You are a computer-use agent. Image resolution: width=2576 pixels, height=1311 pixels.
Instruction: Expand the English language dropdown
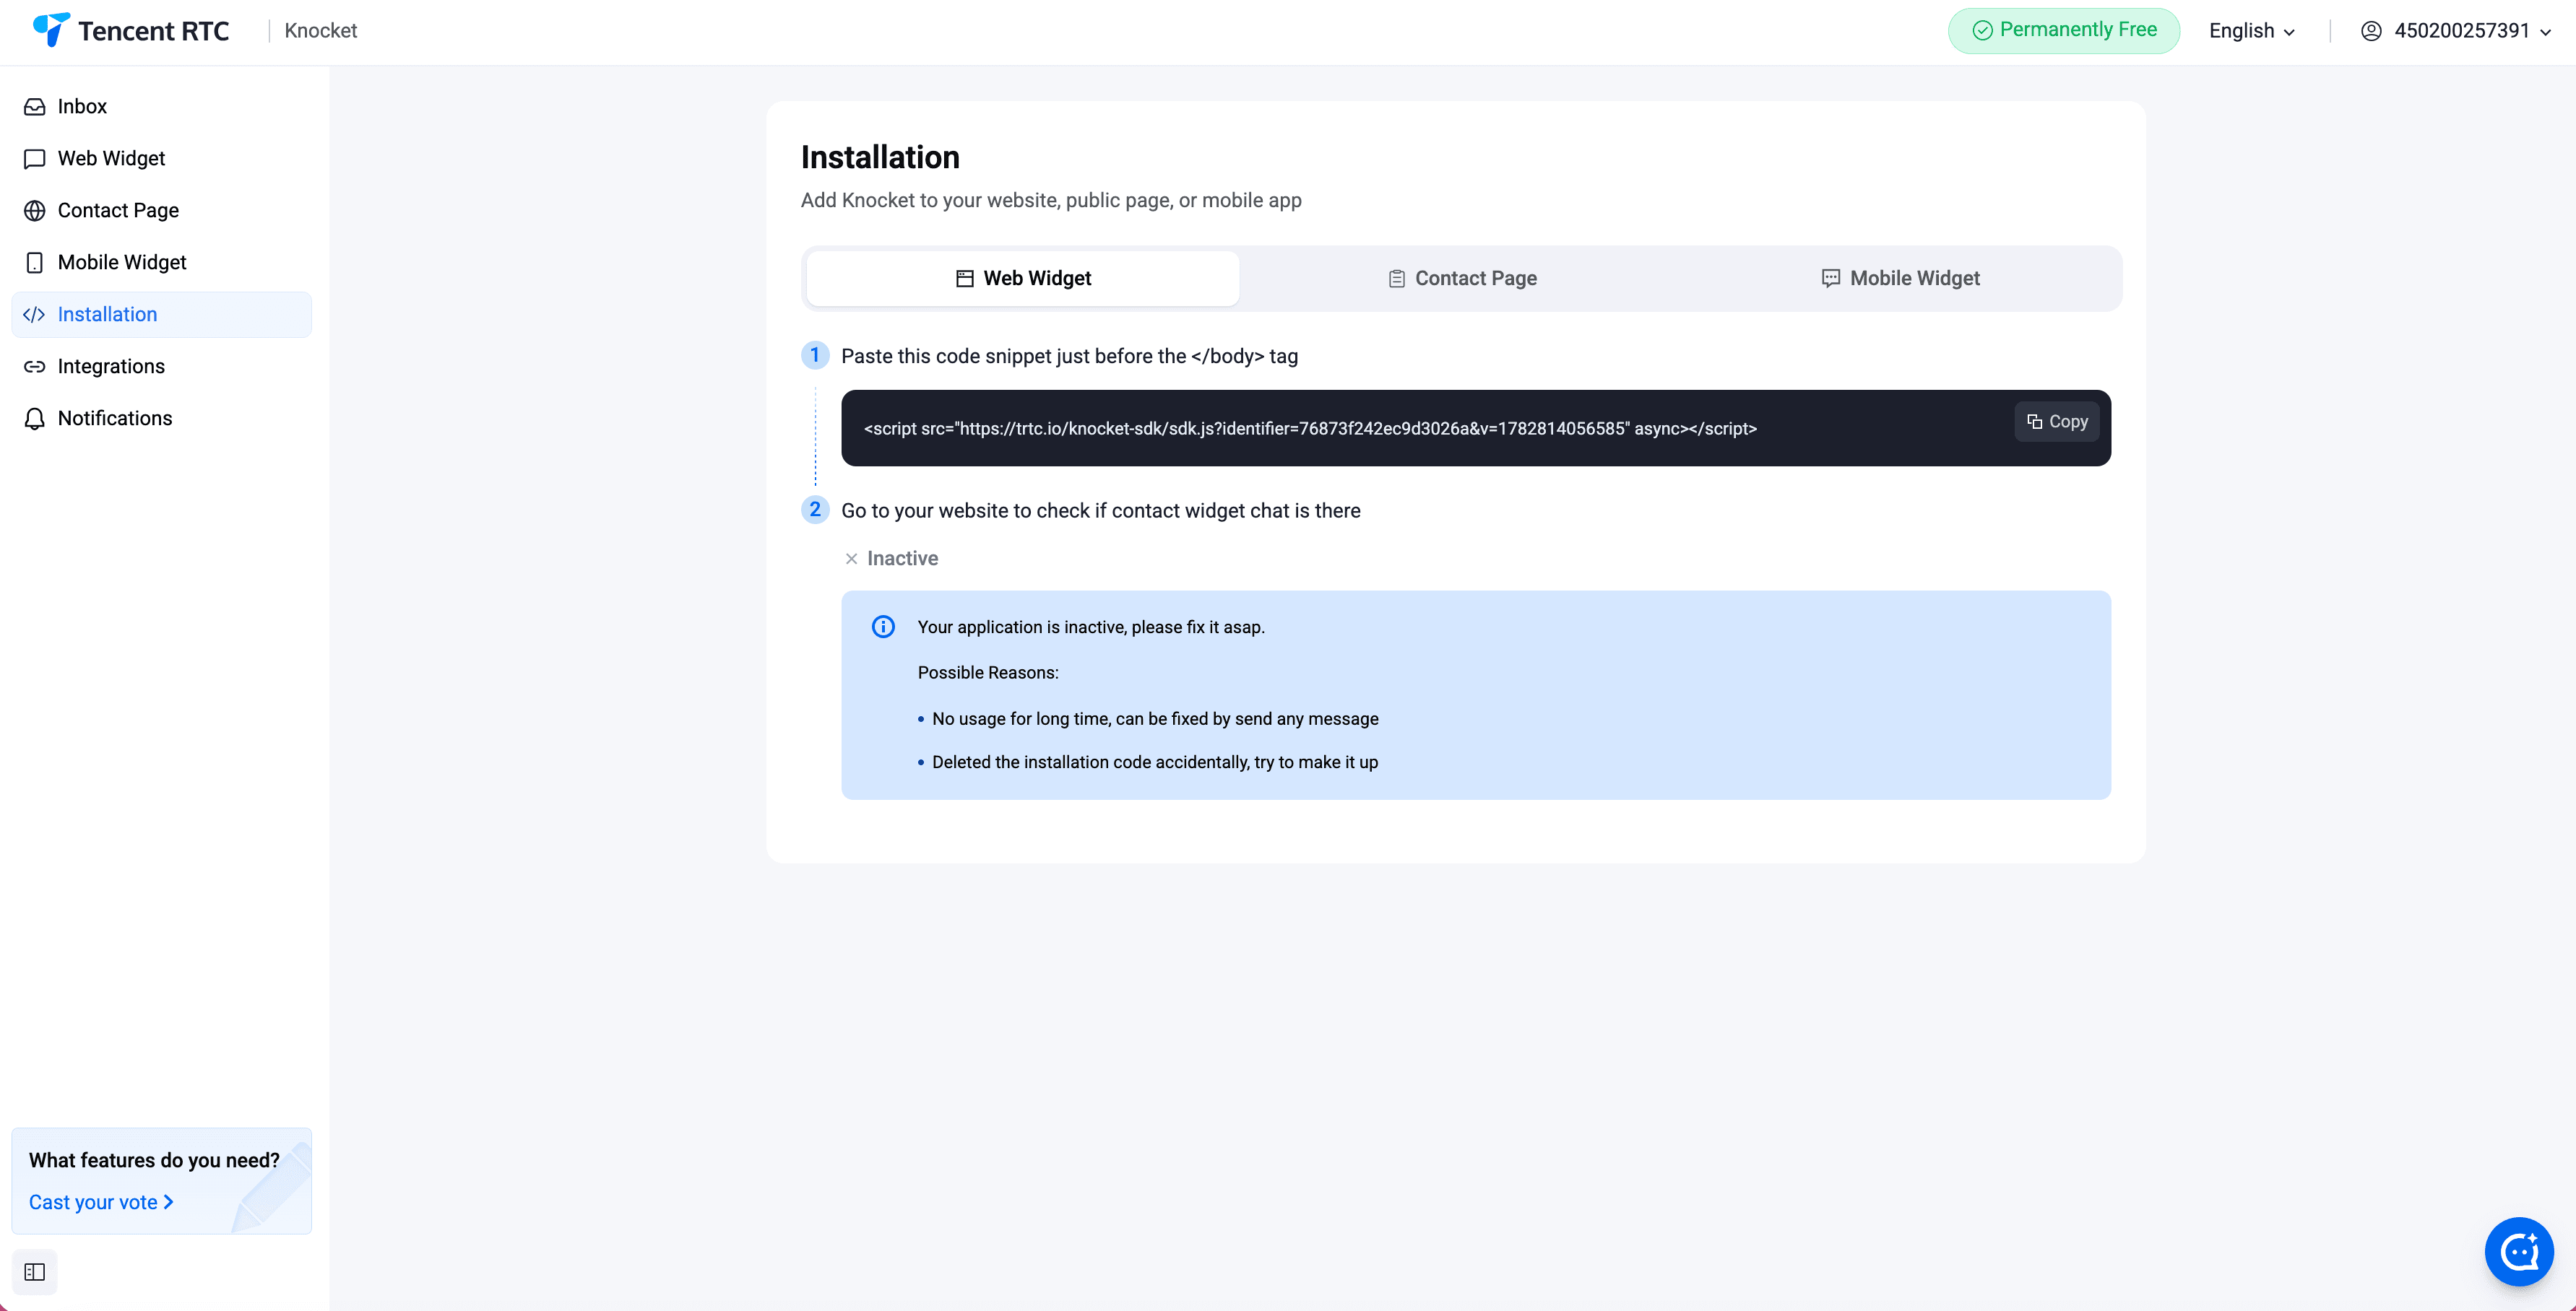click(2252, 31)
